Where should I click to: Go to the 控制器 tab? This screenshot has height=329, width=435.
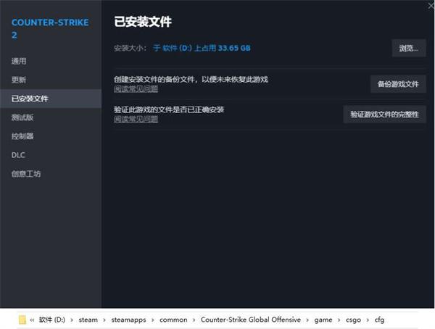coord(22,136)
